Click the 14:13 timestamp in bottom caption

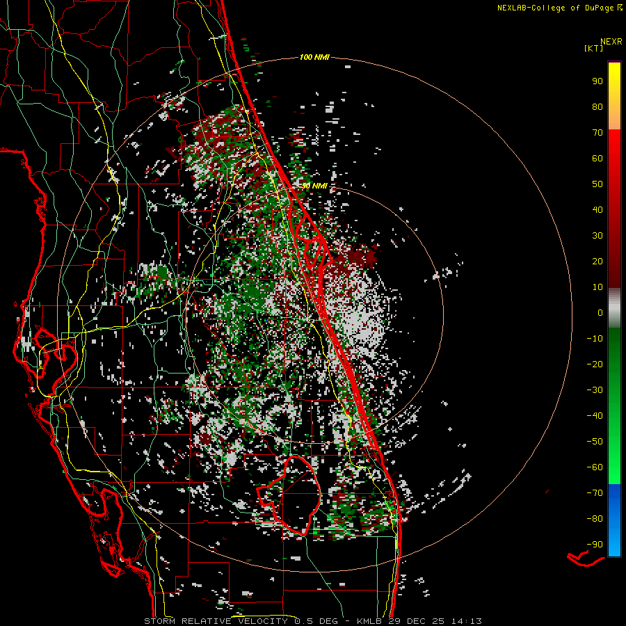tap(466, 621)
